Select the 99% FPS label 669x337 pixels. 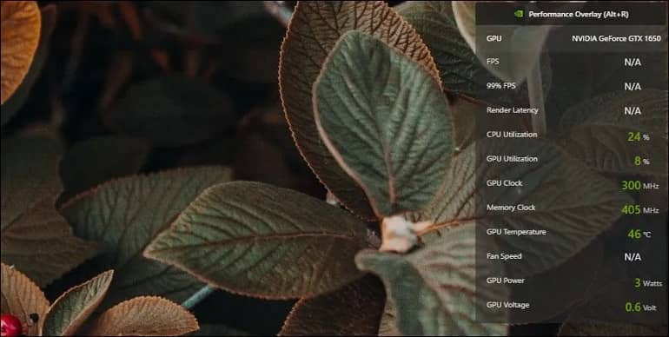click(501, 86)
